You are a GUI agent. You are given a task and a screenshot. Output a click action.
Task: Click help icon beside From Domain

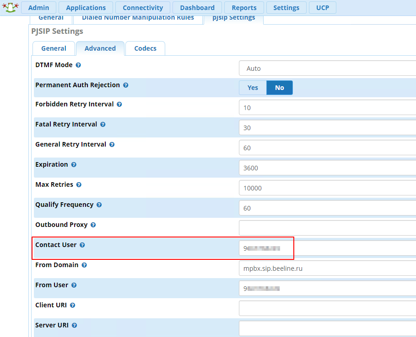coord(84,265)
